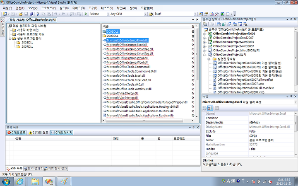Open the Release configuration dropdown
This screenshot has height=186, width=298.
[108, 14]
